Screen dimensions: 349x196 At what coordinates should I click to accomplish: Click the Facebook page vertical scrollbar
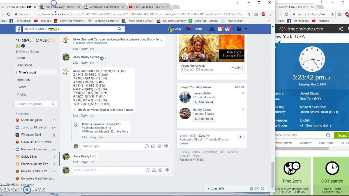pos(273,175)
